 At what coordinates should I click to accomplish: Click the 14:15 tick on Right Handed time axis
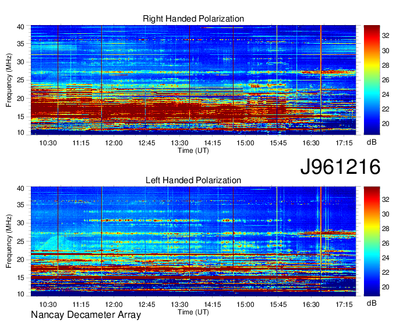213,143
